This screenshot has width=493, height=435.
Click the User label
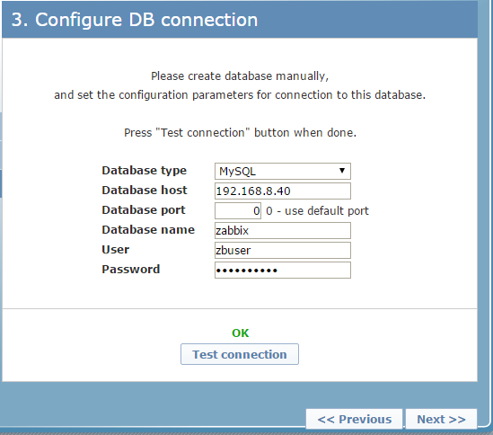click(115, 250)
